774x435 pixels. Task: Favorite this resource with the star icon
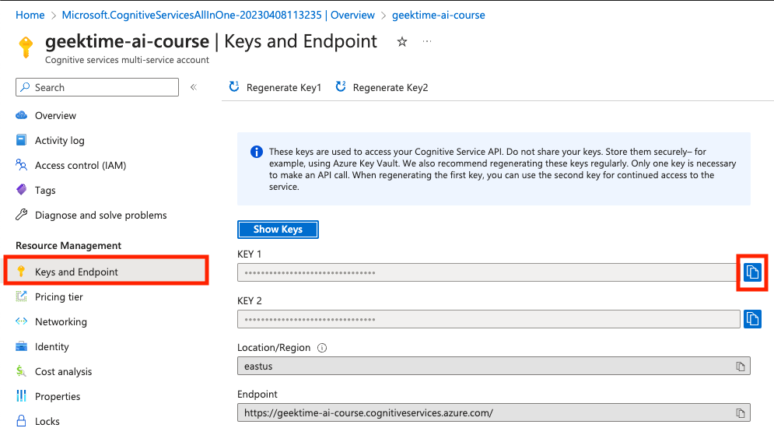click(x=402, y=42)
